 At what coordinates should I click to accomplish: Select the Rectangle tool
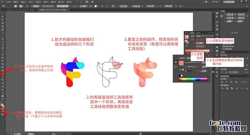2,39
